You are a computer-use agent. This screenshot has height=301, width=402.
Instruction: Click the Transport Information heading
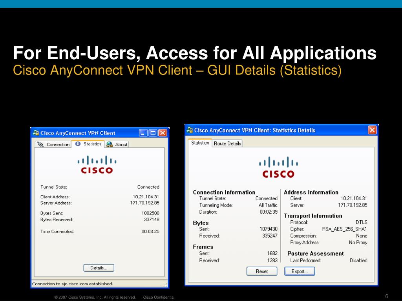[313, 216]
